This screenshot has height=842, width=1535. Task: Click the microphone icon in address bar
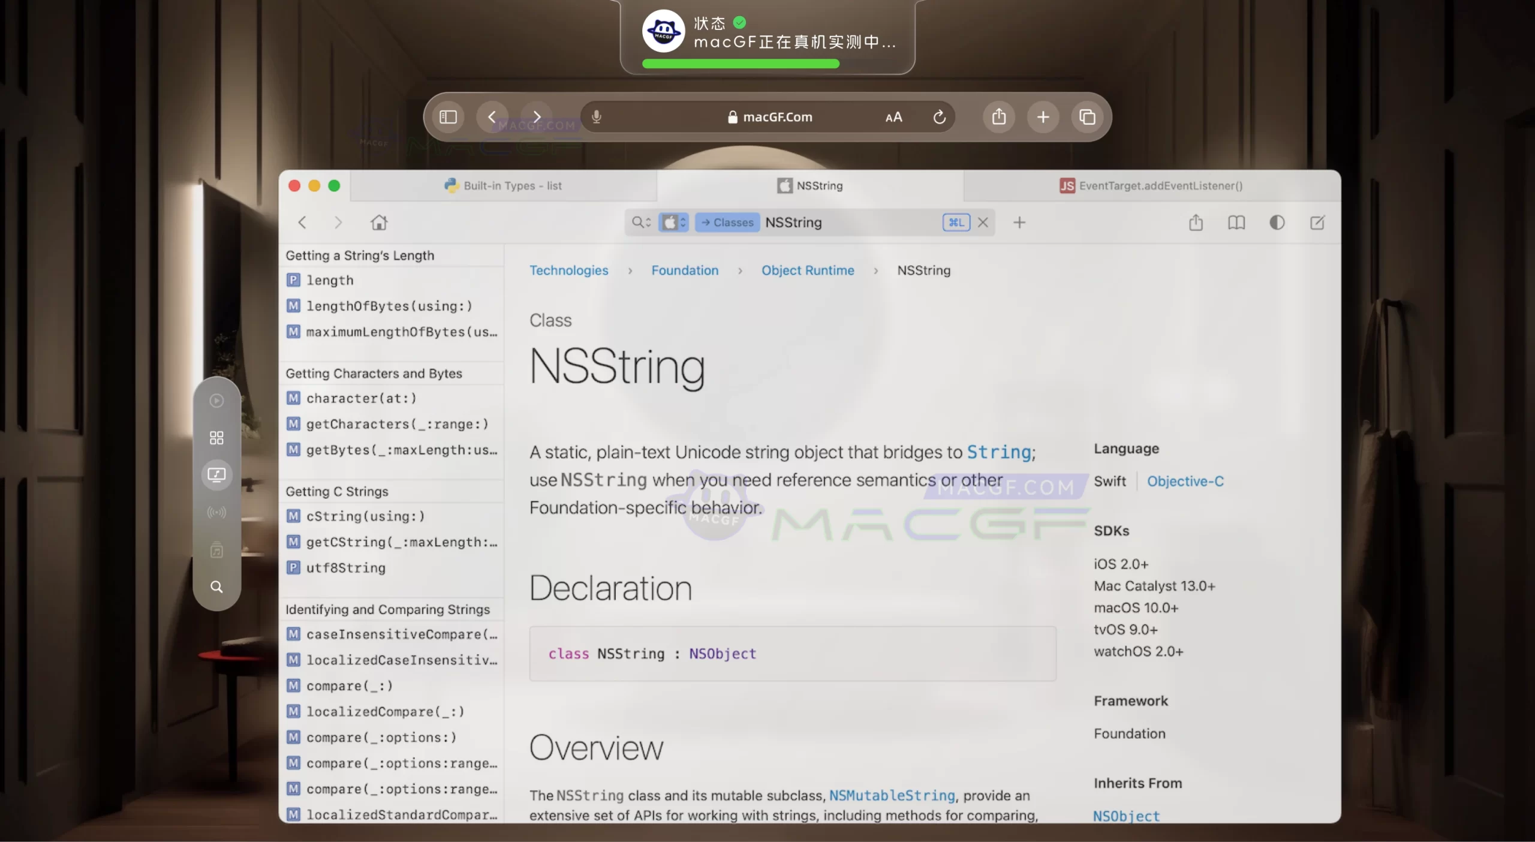click(596, 117)
